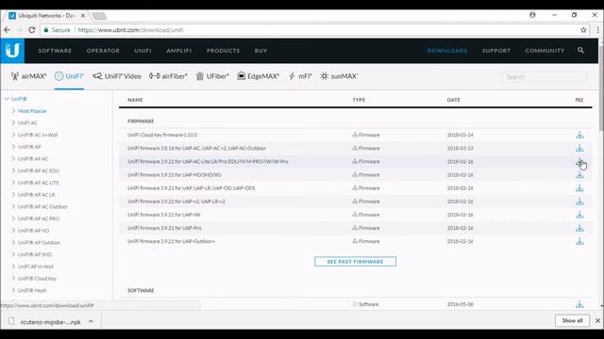The image size is (604, 339).
Task: Select the UFiber product tab
Action: click(212, 76)
